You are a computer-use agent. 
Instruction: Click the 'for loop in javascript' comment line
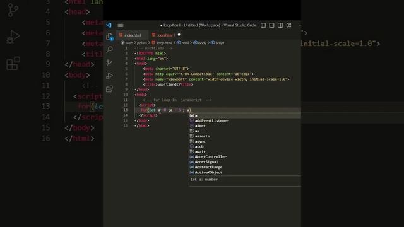(177, 100)
